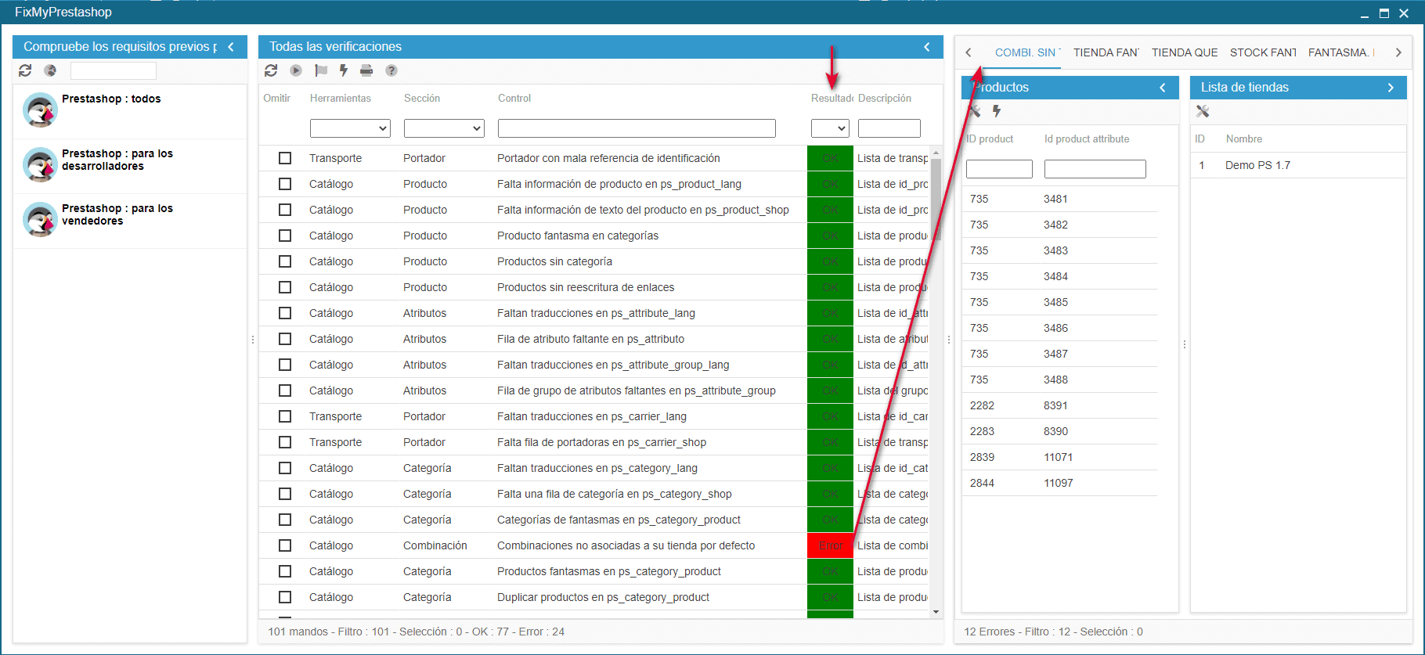1425x655 pixels.
Task: Toggle checkbox for Combinaciones no asociadas row
Action: tap(285, 545)
